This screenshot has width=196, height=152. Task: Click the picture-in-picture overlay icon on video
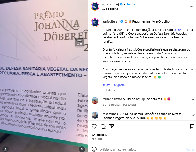[79, 43]
